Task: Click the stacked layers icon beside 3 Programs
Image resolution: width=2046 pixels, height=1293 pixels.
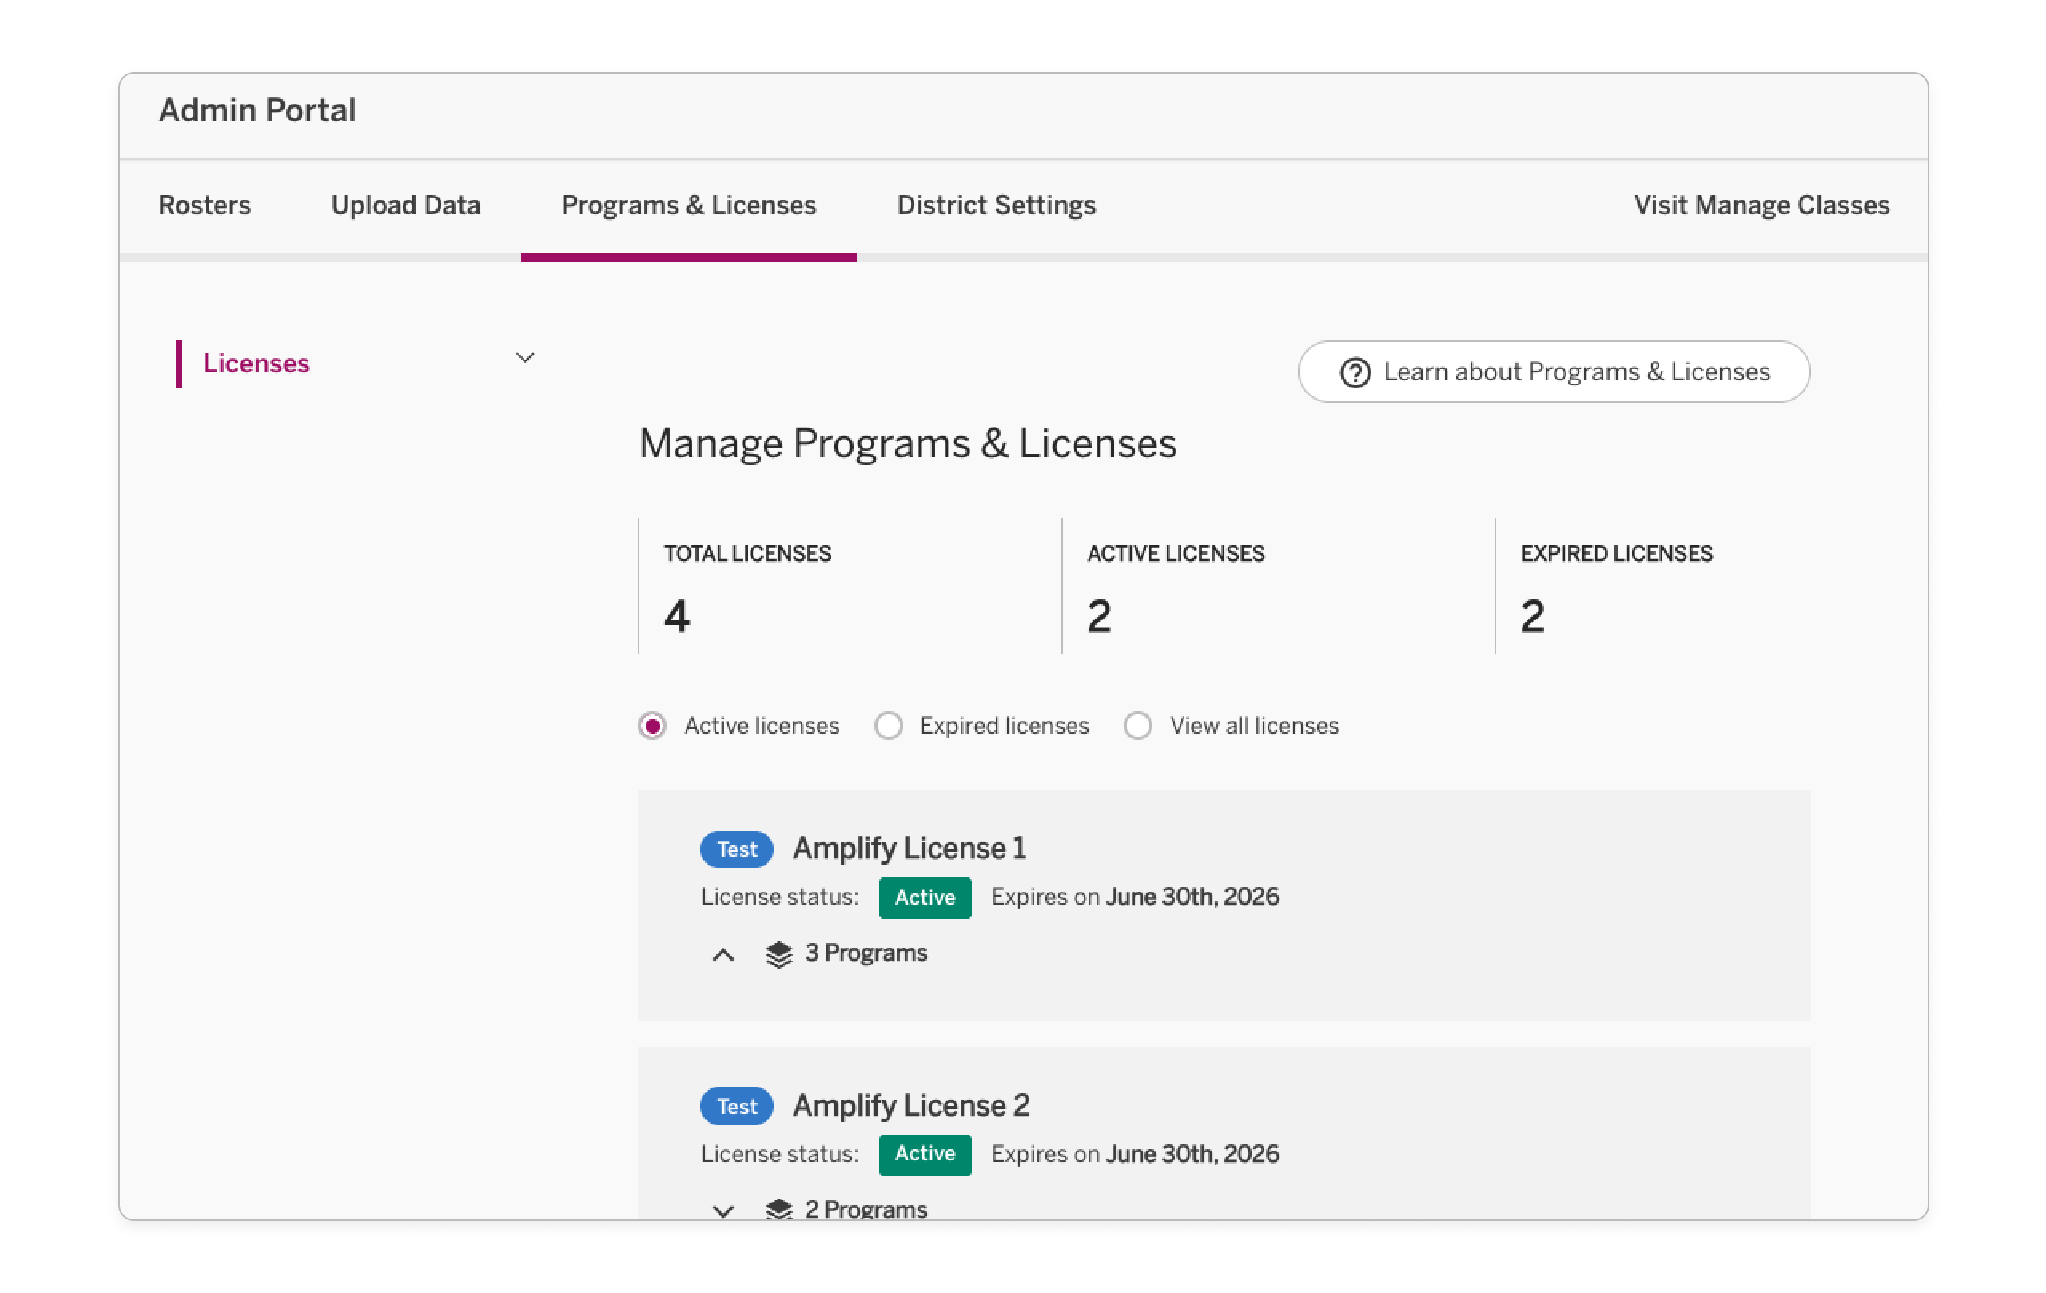Action: [x=778, y=954]
